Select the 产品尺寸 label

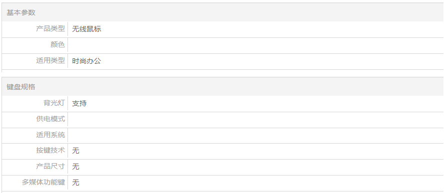50,166
